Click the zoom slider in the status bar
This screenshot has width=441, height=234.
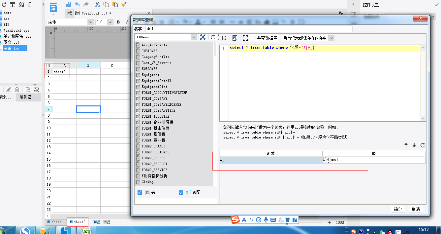pos(303,223)
